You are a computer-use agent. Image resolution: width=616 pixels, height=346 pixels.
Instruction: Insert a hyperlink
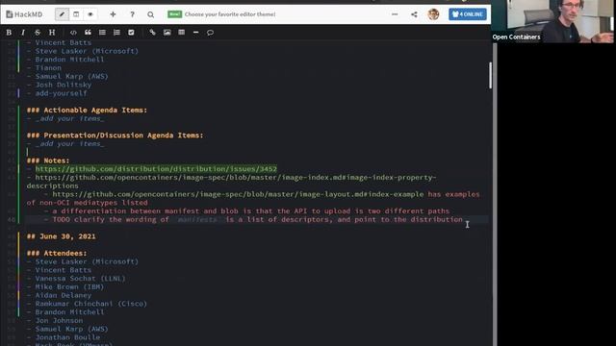coord(152,33)
